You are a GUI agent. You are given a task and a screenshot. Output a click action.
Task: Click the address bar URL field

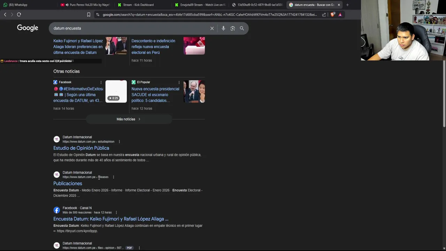pos(210,15)
